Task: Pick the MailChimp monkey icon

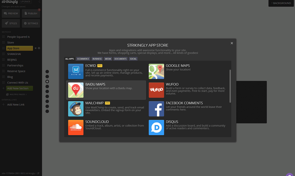Action: (x=76, y=109)
